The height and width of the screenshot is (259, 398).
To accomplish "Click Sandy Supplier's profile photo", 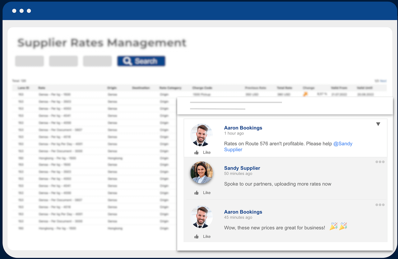I will point(201,173).
